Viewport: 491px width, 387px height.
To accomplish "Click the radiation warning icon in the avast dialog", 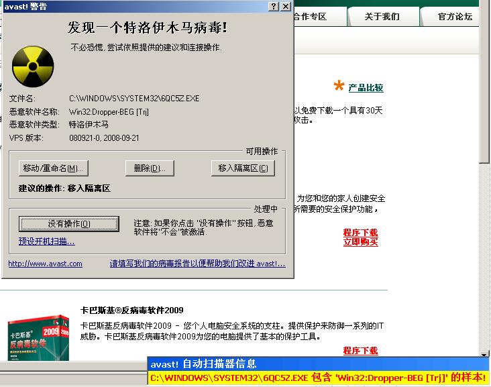I will [x=33, y=66].
